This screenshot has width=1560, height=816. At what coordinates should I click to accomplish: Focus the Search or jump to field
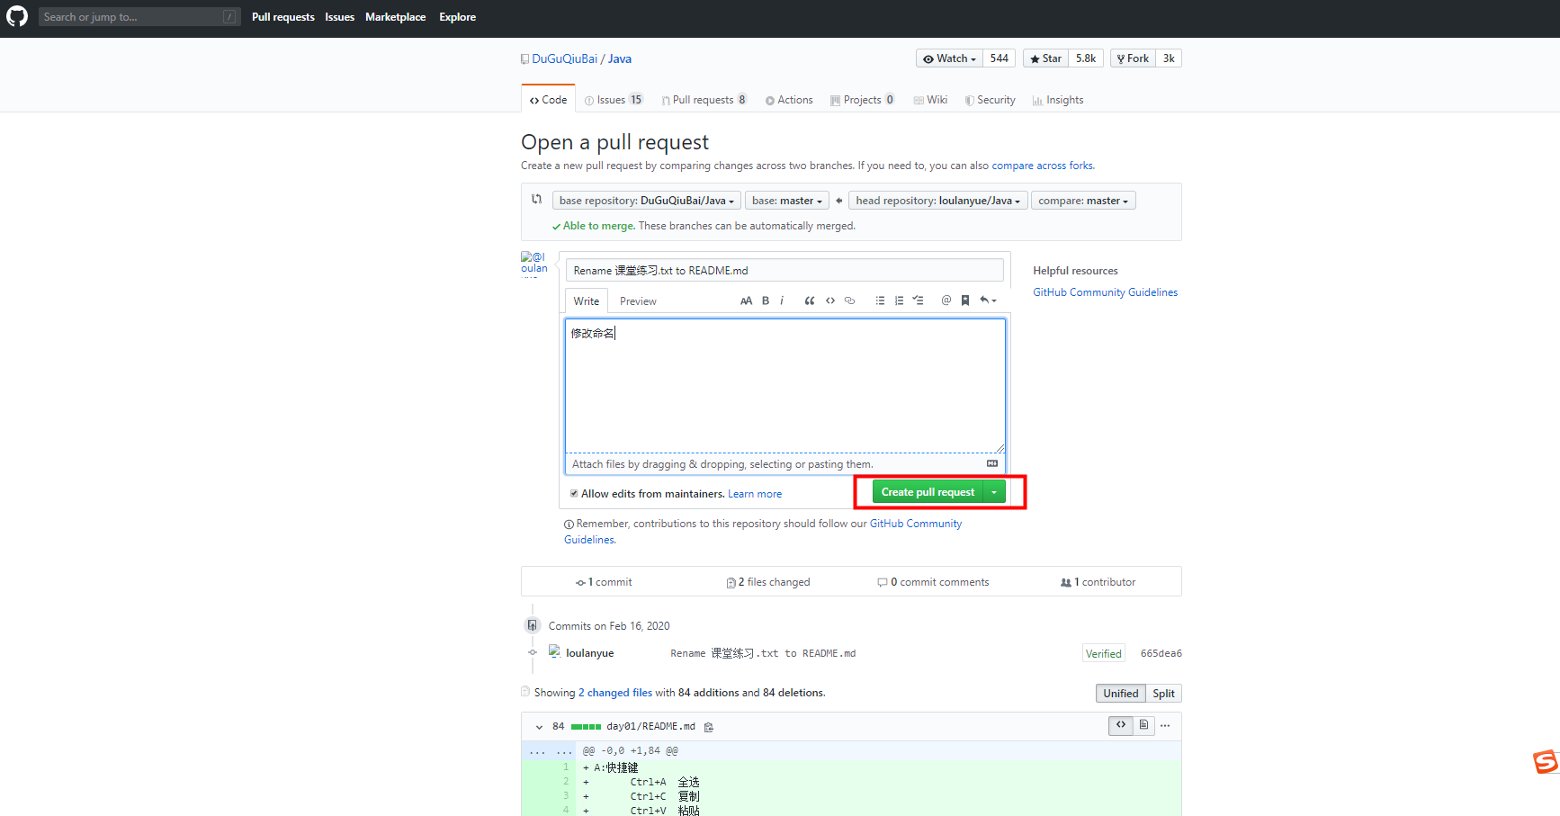(139, 17)
